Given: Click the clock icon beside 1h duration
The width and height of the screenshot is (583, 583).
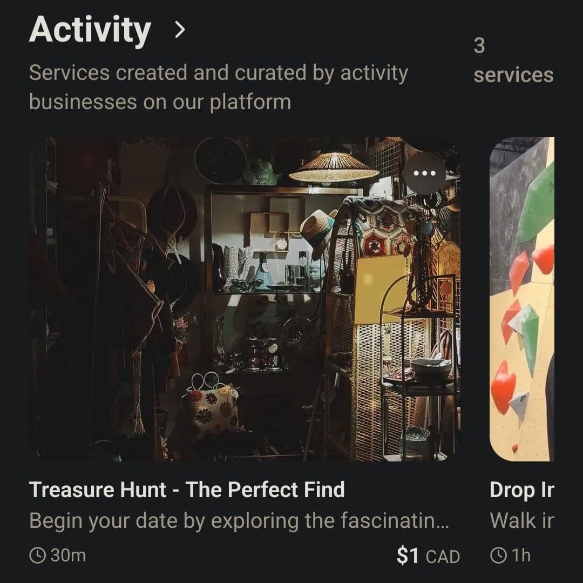Looking at the screenshot, I should pyautogui.click(x=498, y=555).
